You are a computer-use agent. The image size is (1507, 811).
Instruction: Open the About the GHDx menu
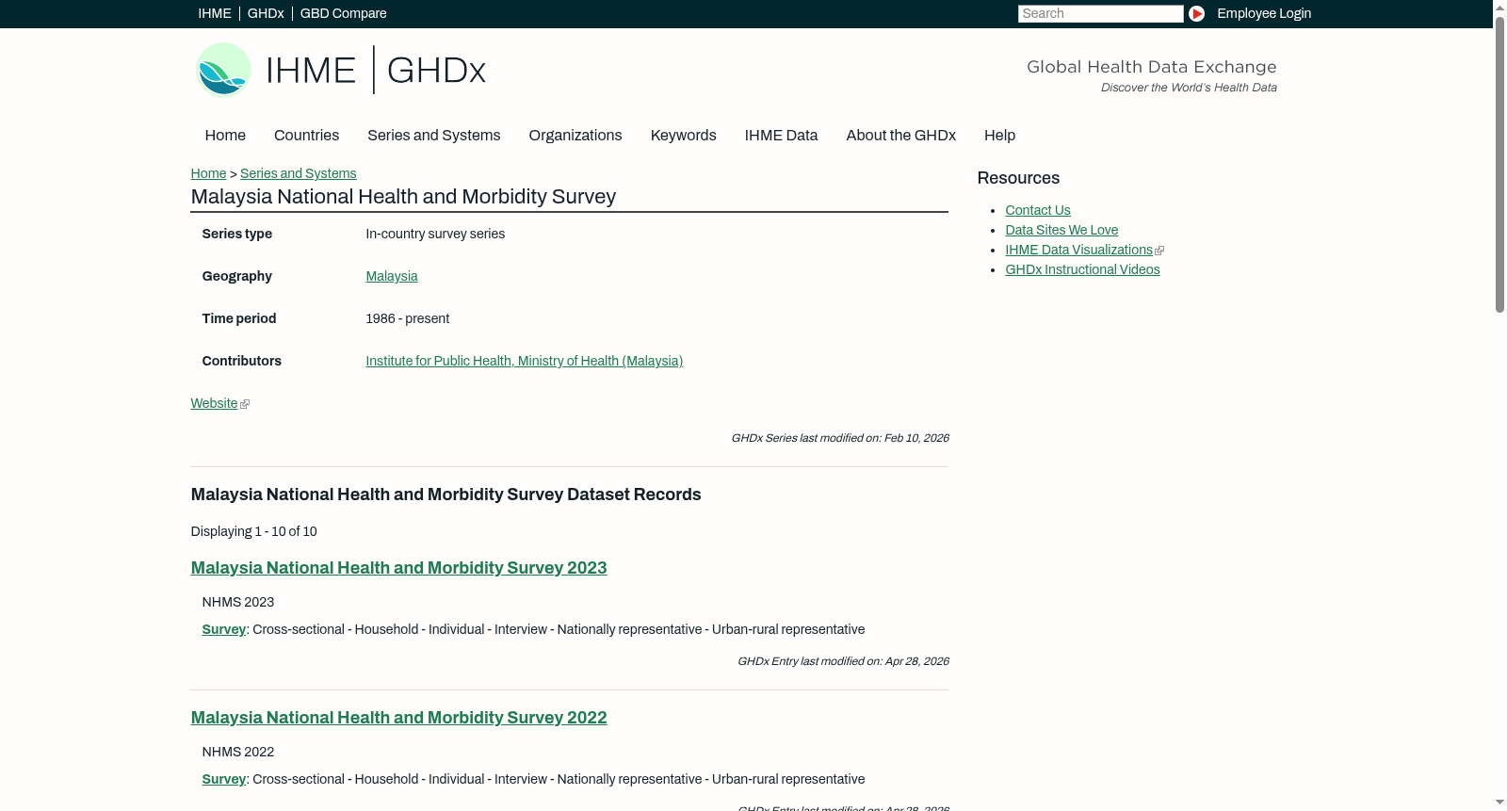(x=900, y=136)
